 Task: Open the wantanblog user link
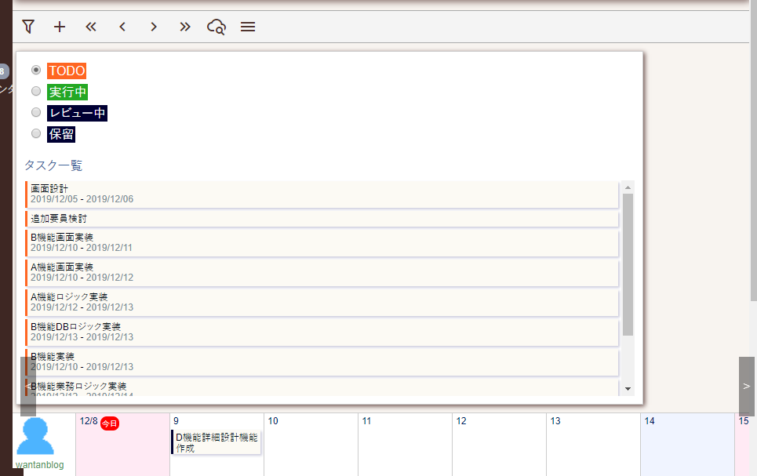[x=39, y=465]
